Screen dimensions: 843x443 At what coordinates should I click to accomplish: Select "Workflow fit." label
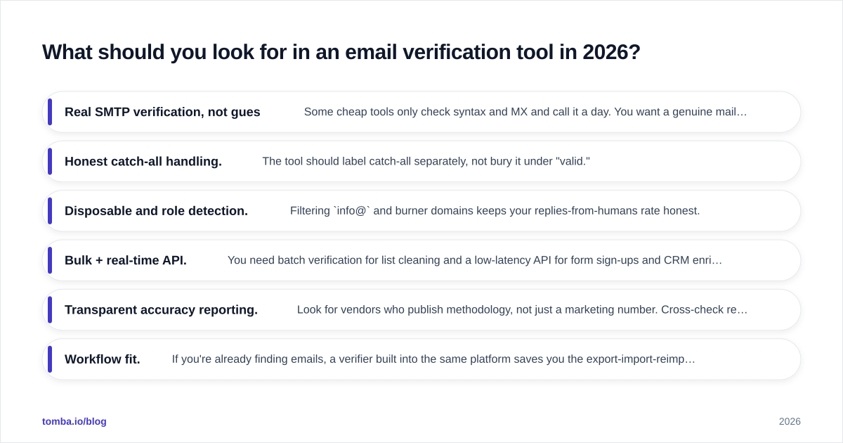coord(103,359)
